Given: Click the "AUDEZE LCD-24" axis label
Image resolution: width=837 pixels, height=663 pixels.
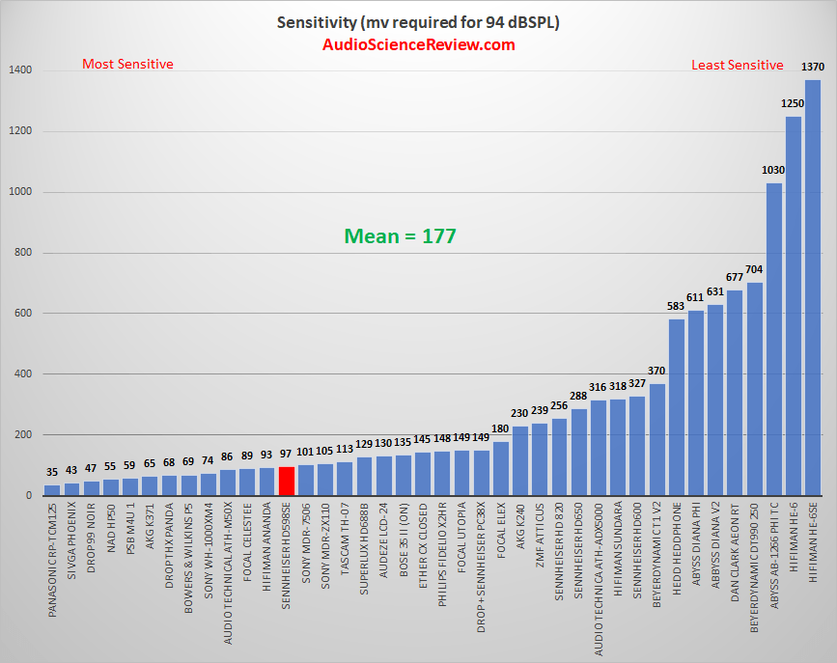Looking at the screenshot, I should [384, 540].
